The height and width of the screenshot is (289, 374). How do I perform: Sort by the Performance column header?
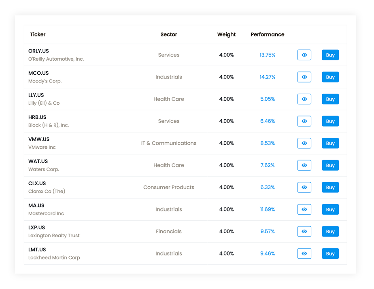pos(268,34)
